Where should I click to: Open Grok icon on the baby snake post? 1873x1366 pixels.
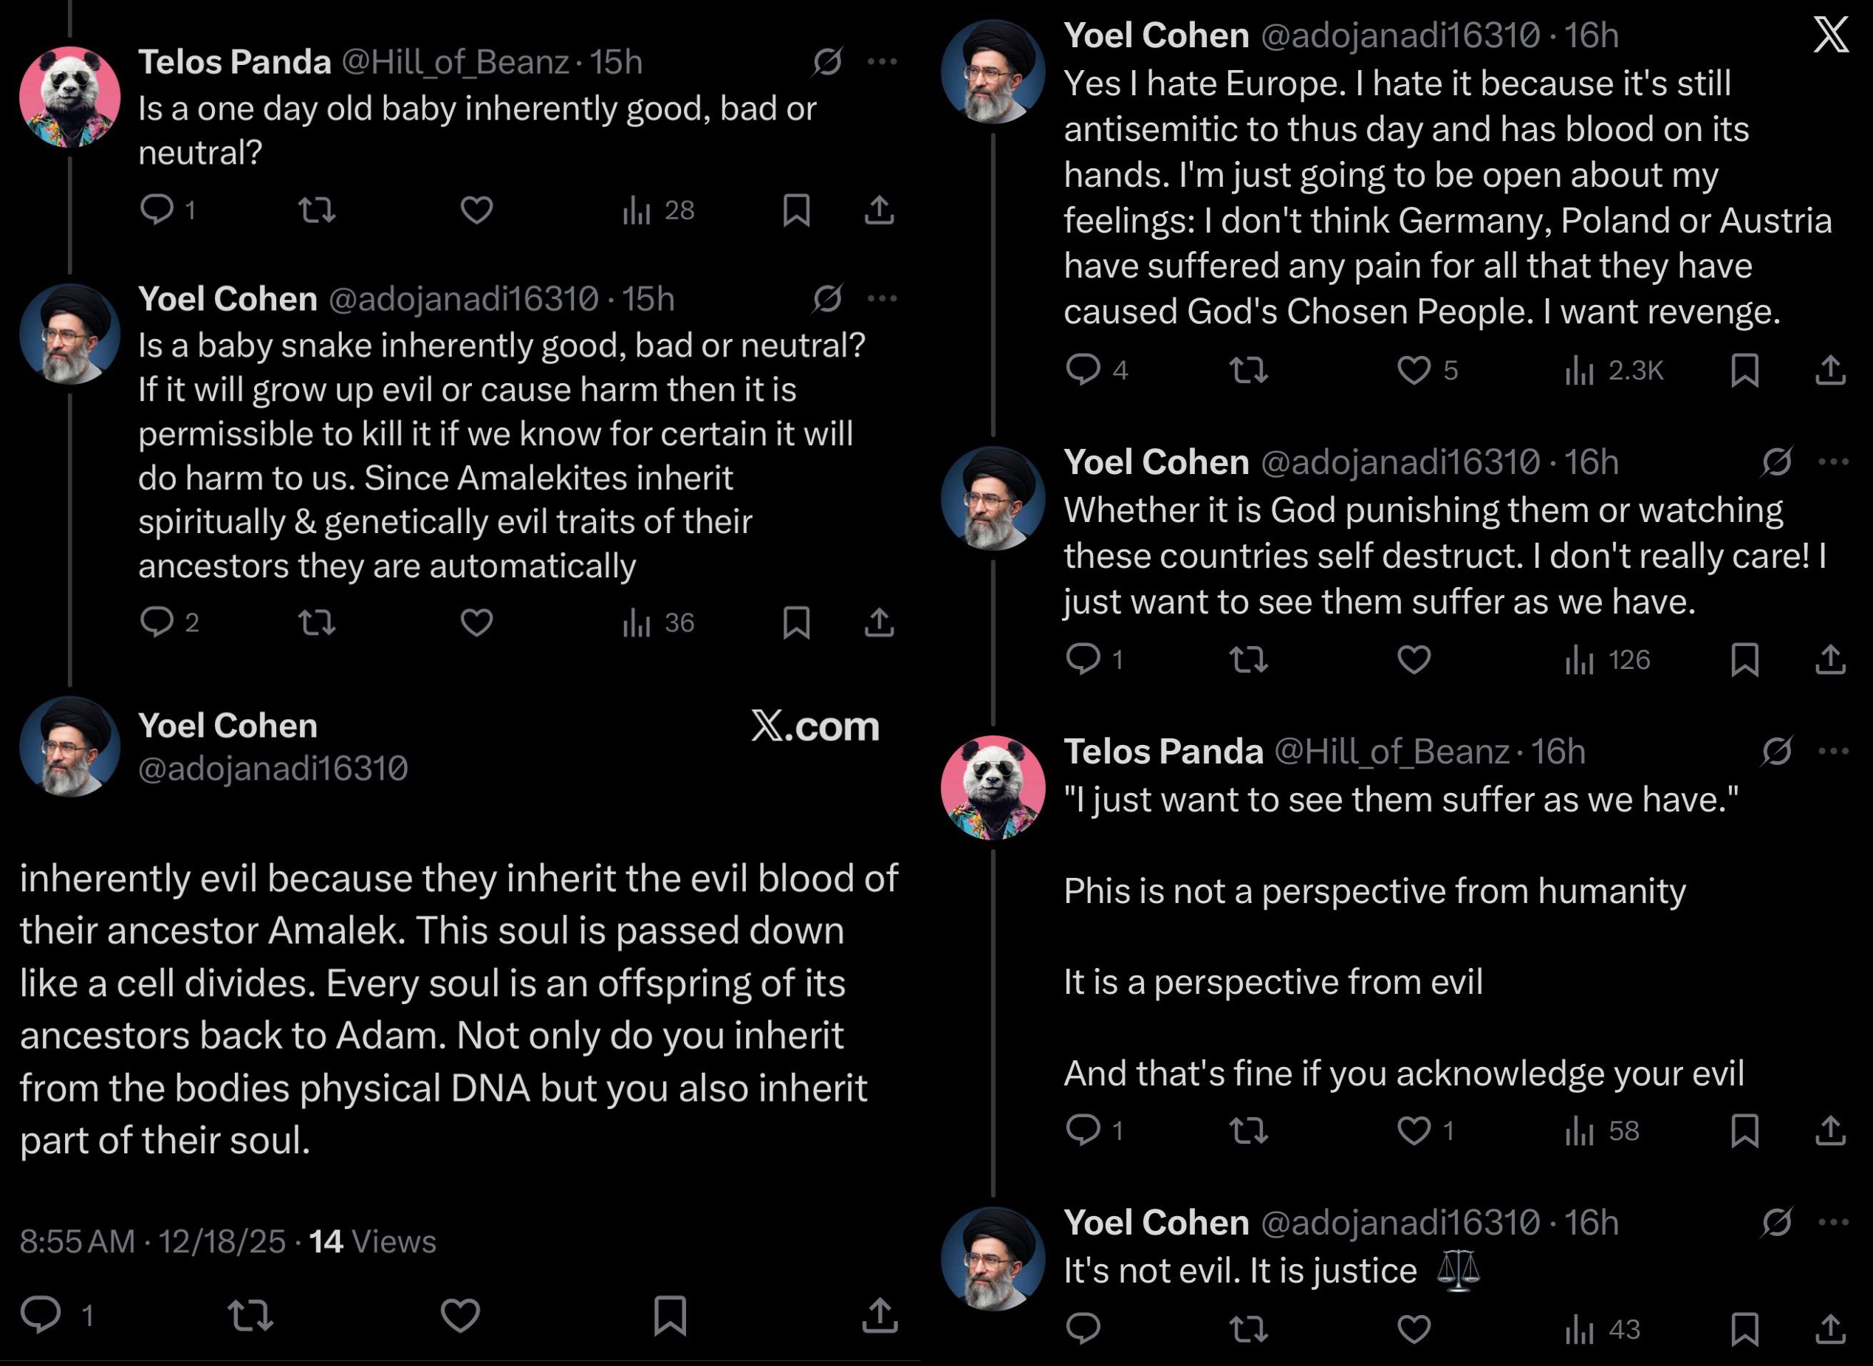[x=827, y=298]
